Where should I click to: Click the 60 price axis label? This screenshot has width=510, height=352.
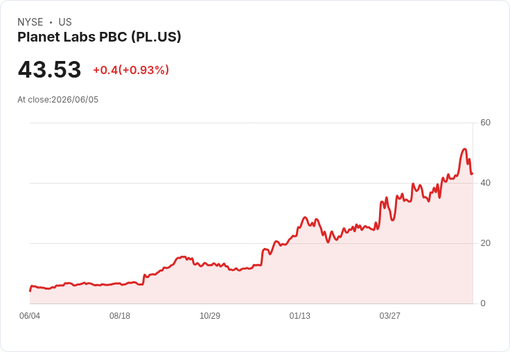(485, 123)
